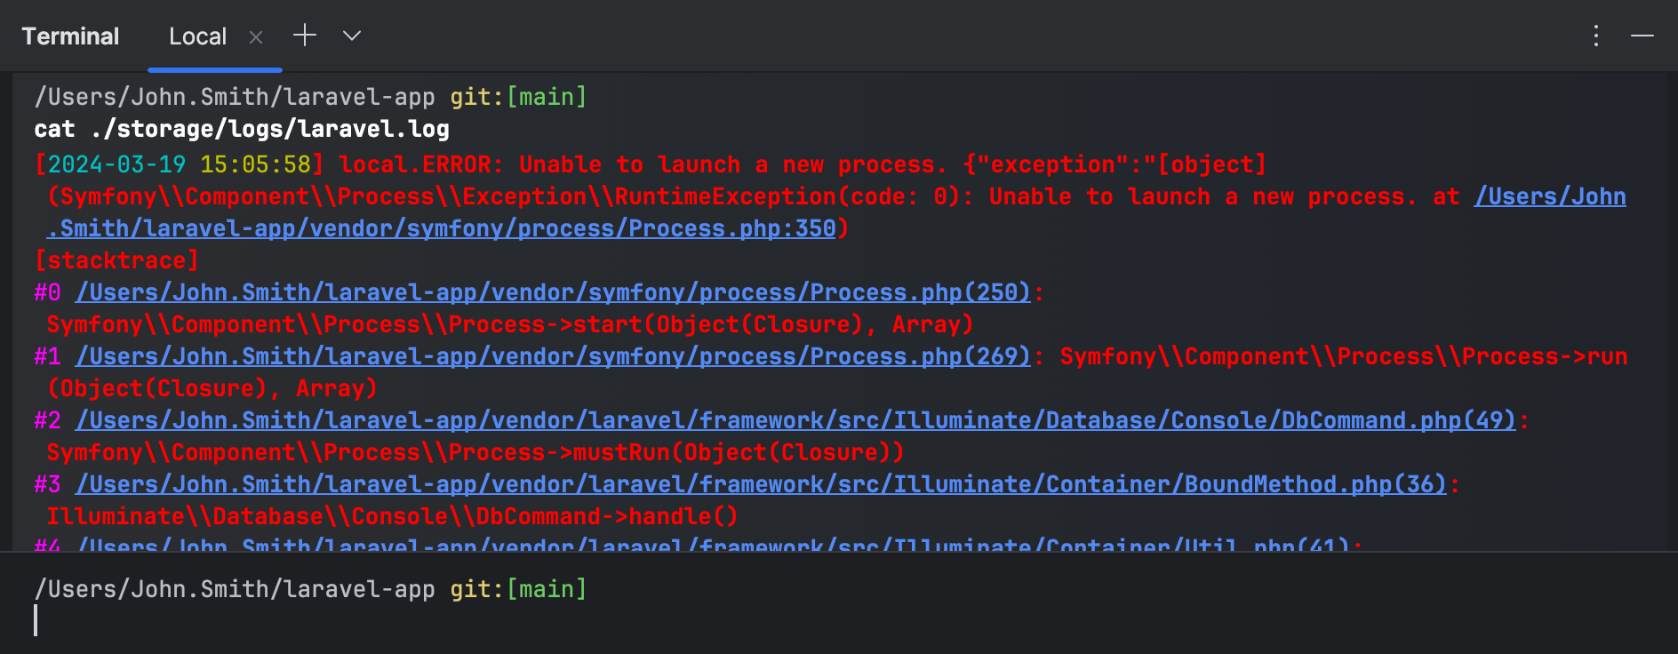Click the [stacktrace] label in output
The height and width of the screenshot is (654, 1678).
(x=116, y=260)
